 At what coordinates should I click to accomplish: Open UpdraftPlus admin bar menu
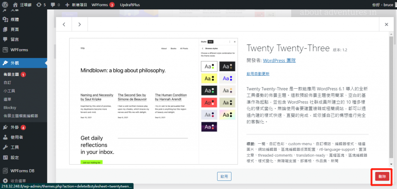[x=129, y=5]
